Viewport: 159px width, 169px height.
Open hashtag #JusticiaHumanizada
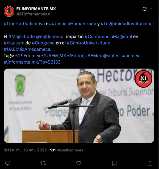point(74,24)
